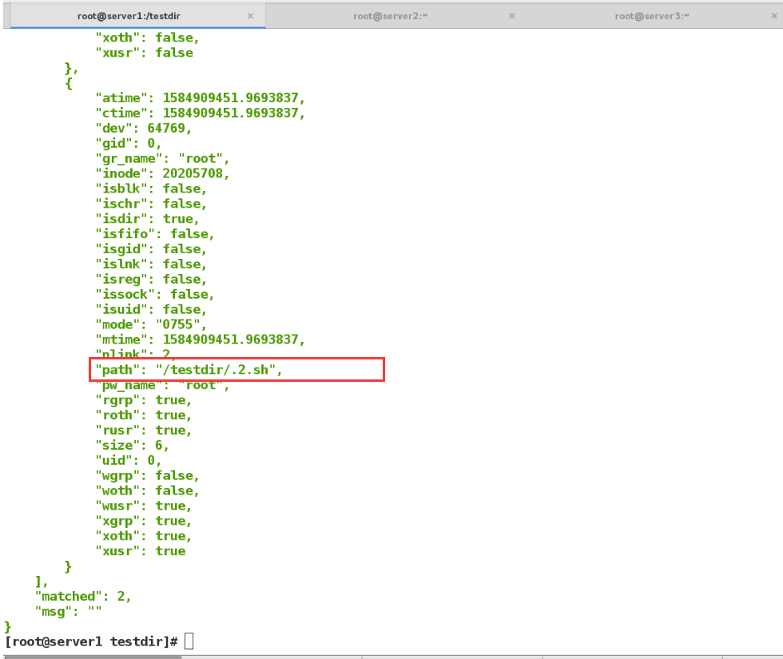Click the "isblk": false line
This screenshot has width=783, height=659.
tap(151, 189)
